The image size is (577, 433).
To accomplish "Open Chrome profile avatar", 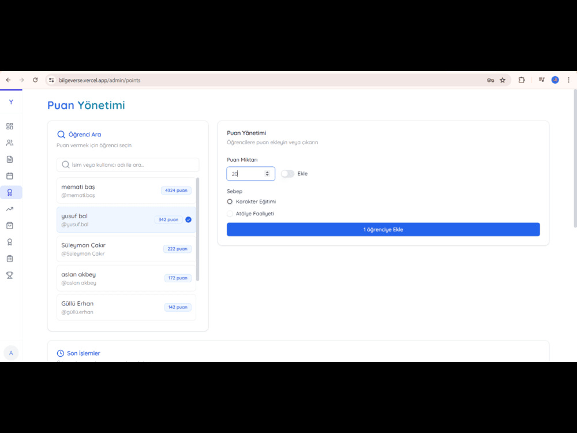I will 555,80.
